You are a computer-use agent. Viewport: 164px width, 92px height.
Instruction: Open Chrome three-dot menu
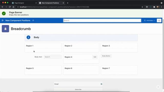tap(161, 7)
